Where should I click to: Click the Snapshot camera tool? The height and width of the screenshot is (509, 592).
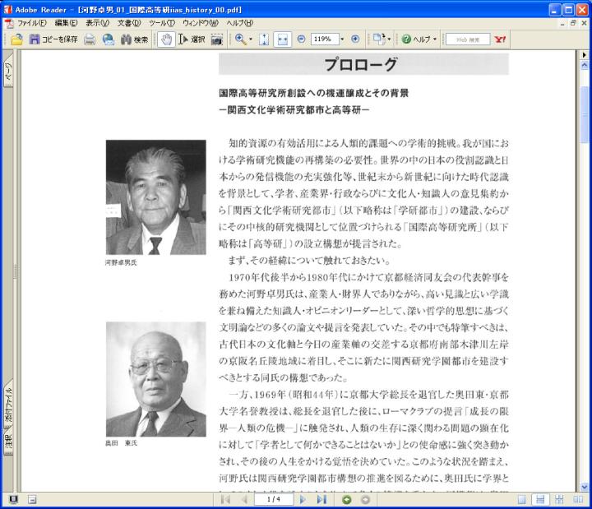pyautogui.click(x=217, y=39)
